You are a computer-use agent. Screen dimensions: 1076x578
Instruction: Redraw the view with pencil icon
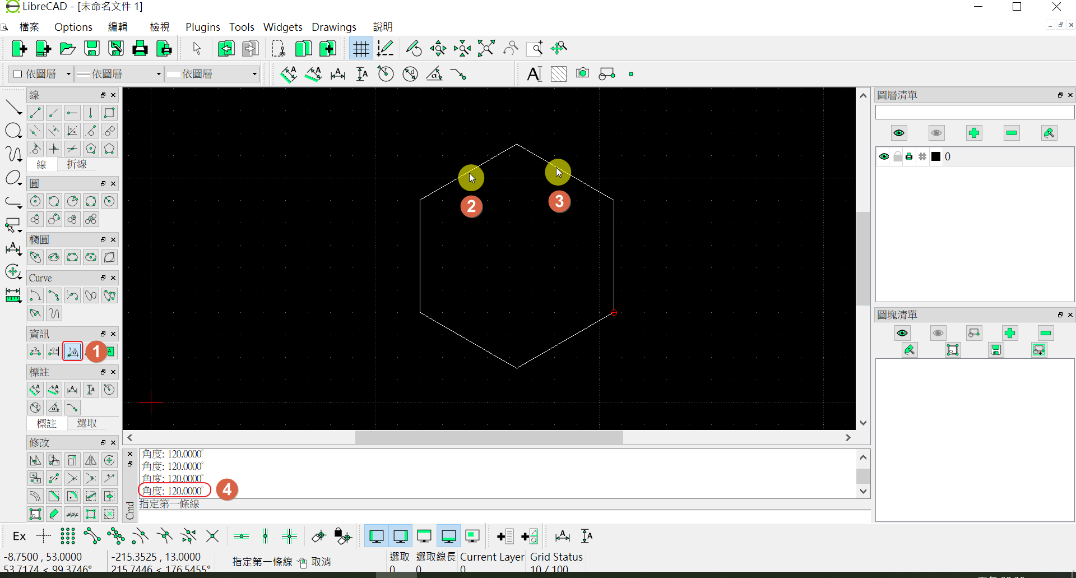tap(414, 49)
